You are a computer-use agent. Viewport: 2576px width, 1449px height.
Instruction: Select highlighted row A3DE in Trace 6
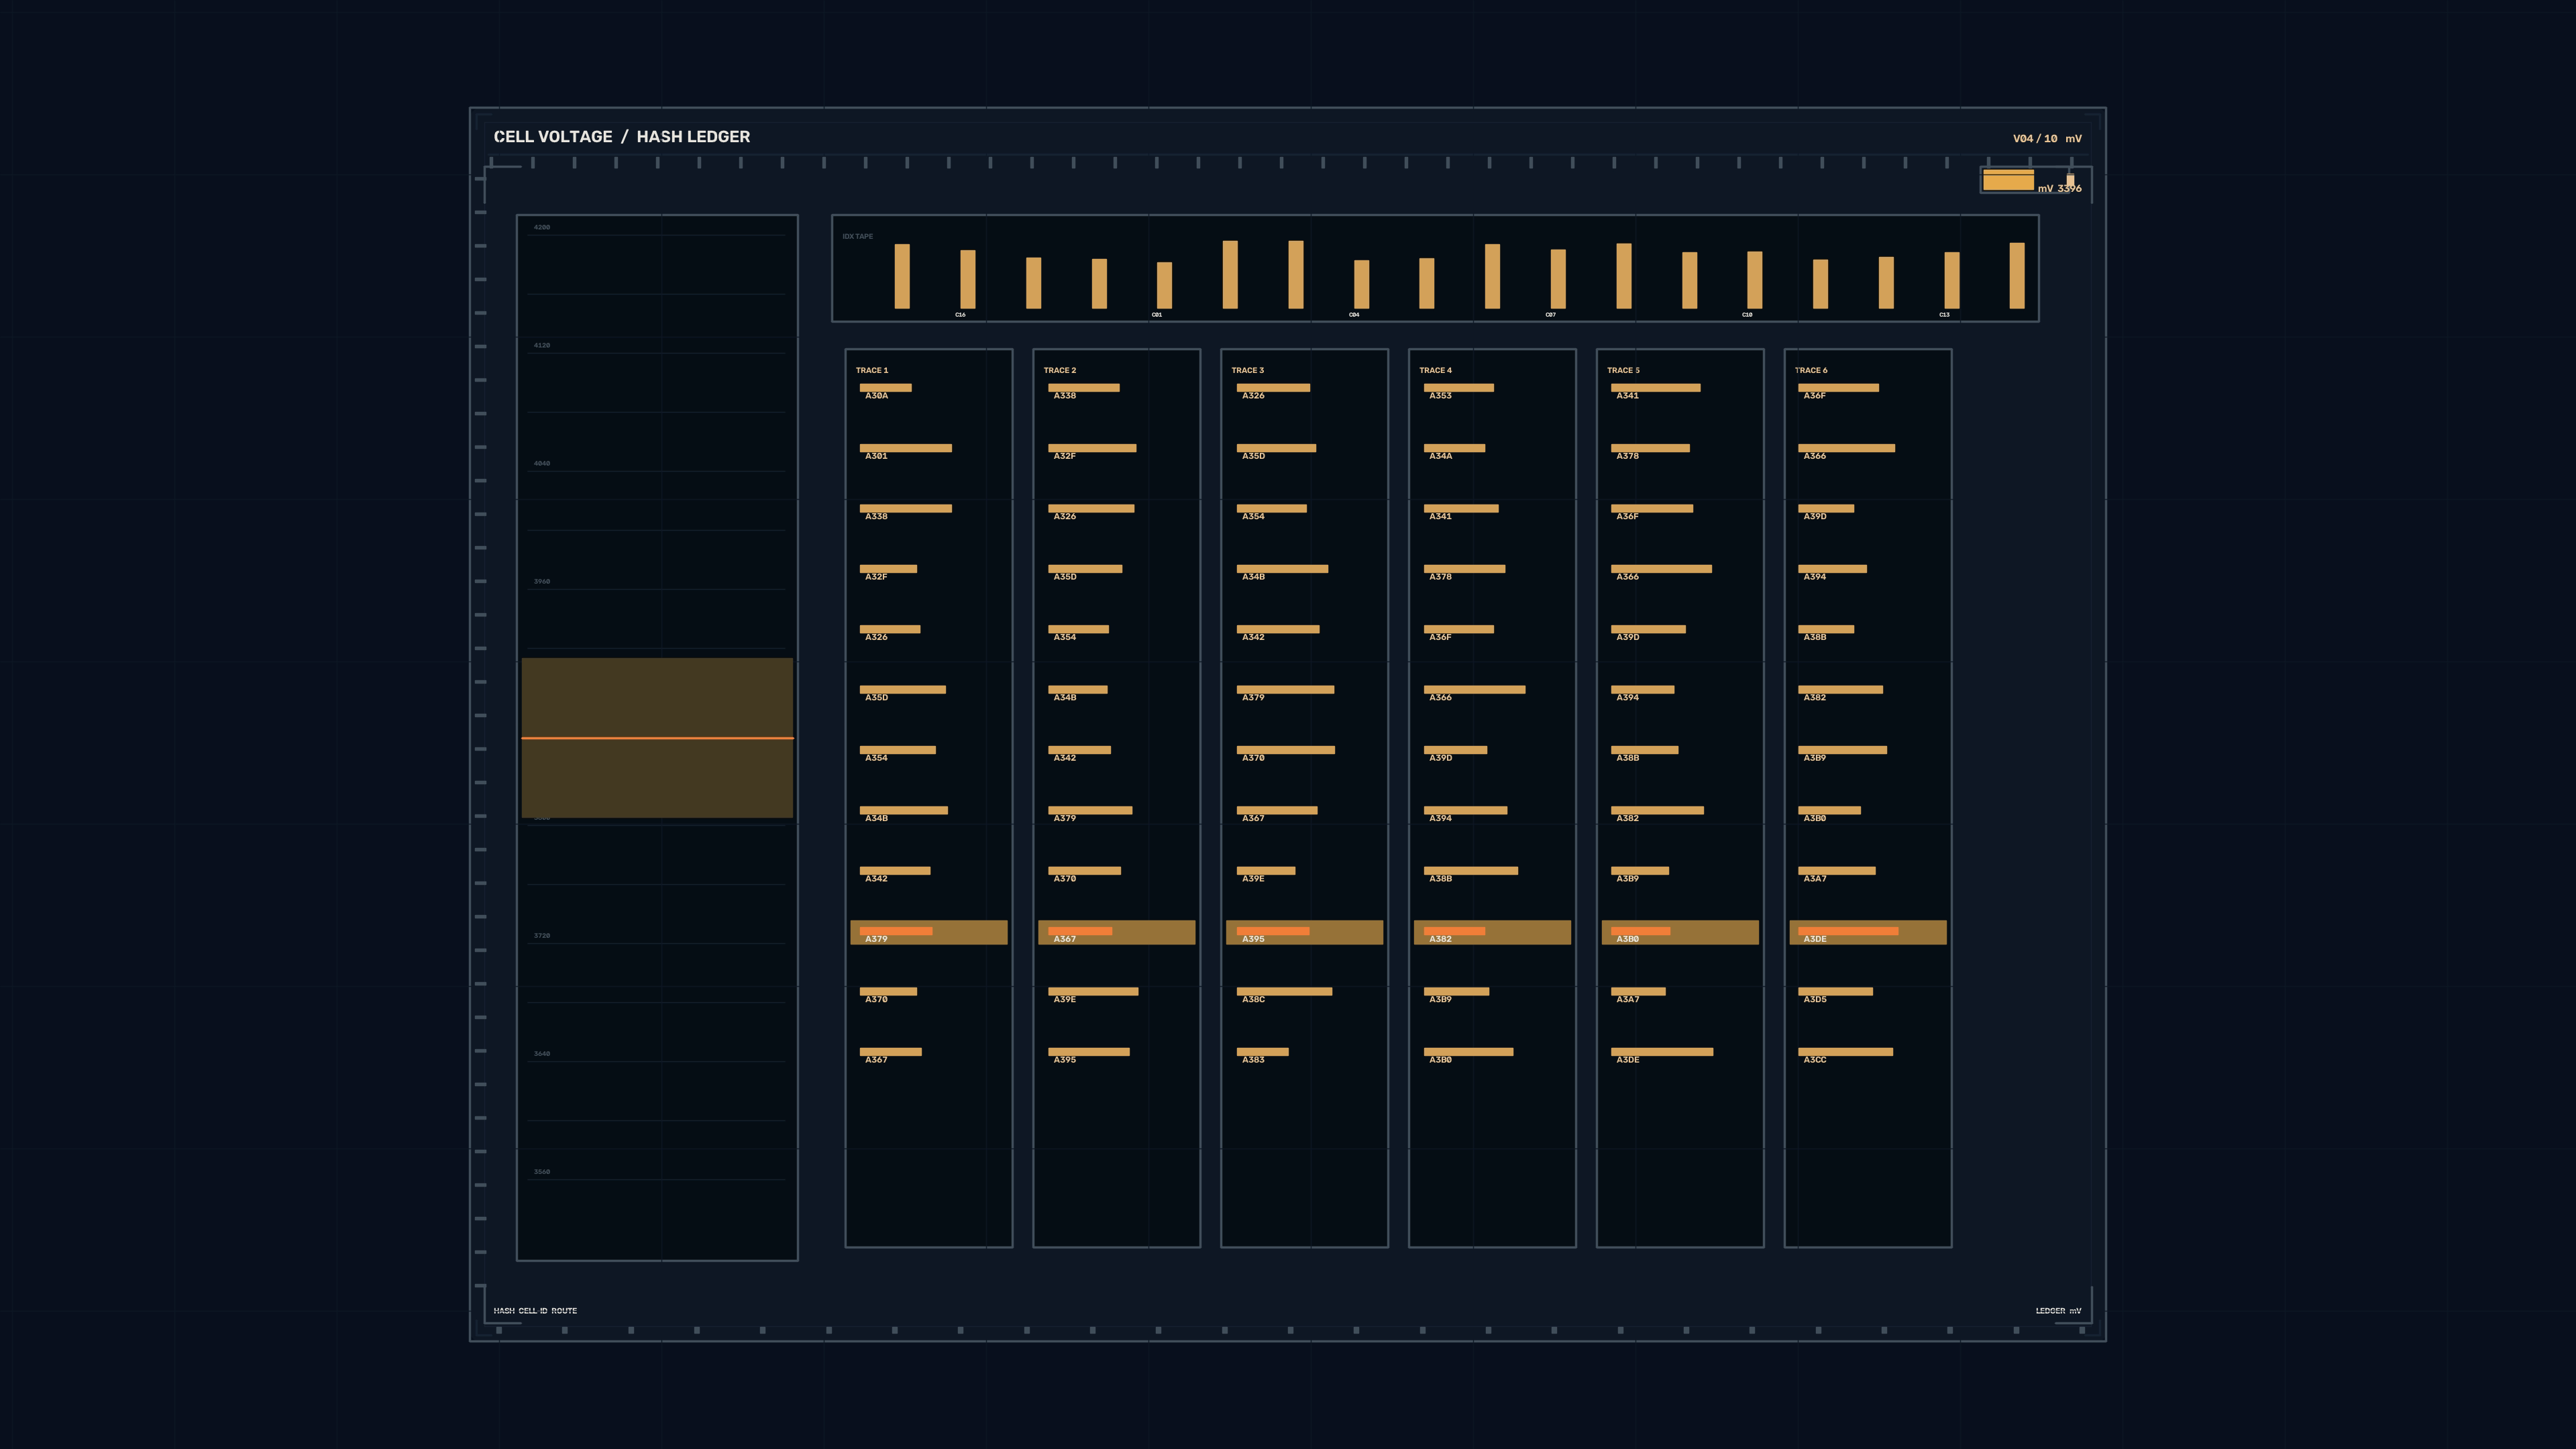coord(1868,932)
